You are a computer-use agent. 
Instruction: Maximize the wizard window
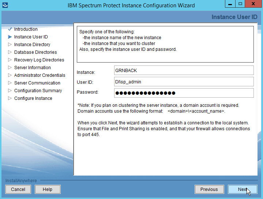click(240, 4)
